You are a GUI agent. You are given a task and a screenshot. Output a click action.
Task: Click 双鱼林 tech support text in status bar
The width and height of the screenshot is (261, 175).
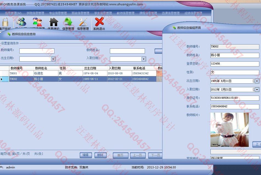pos(84,167)
